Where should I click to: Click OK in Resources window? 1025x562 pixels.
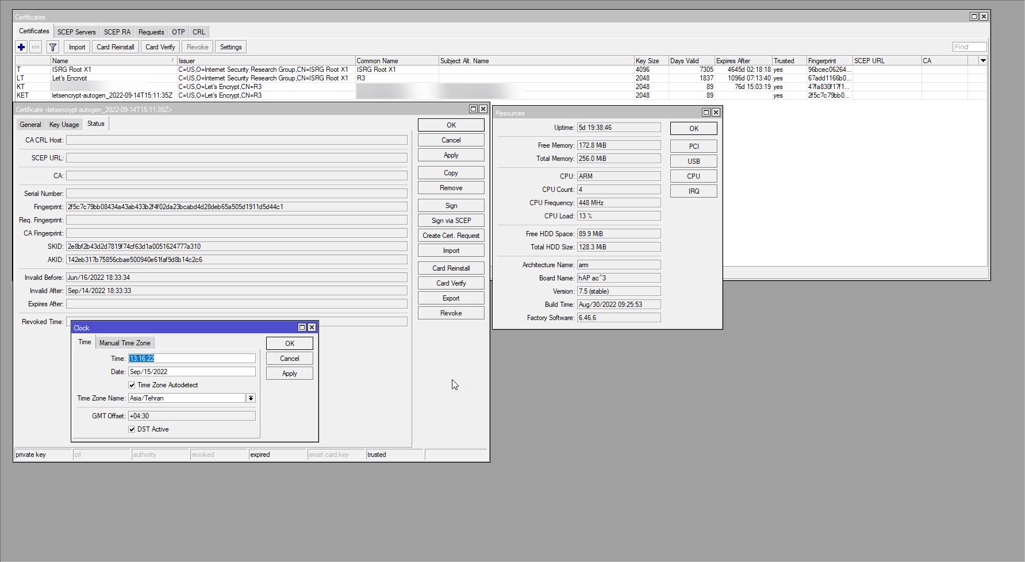point(694,129)
